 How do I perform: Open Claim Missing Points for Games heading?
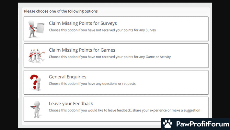pyautogui.click(x=82, y=50)
